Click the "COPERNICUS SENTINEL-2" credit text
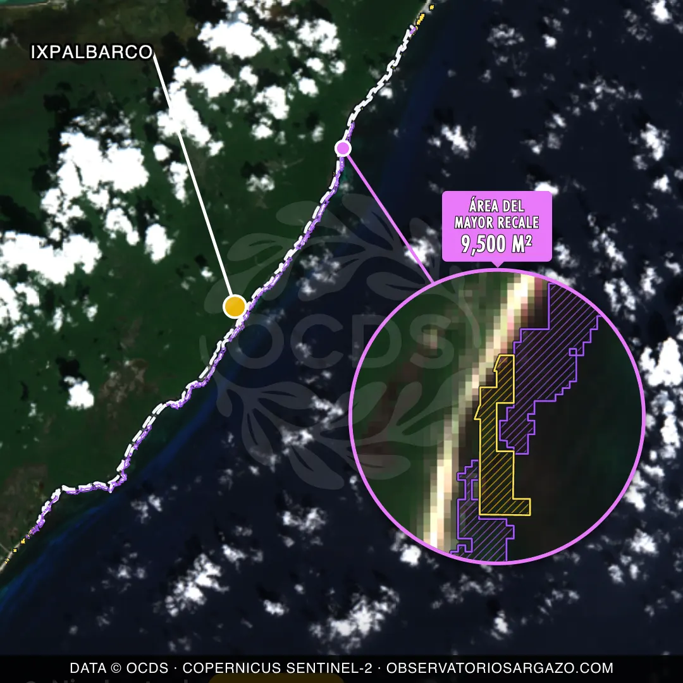 tap(278, 668)
